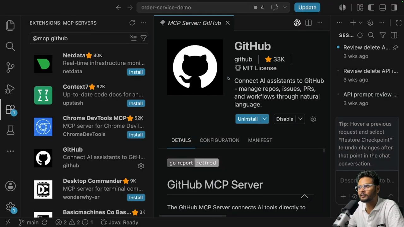This screenshot has height=227, width=404.
Task: Switch to the MANIFEST tab
Action: coord(260,140)
